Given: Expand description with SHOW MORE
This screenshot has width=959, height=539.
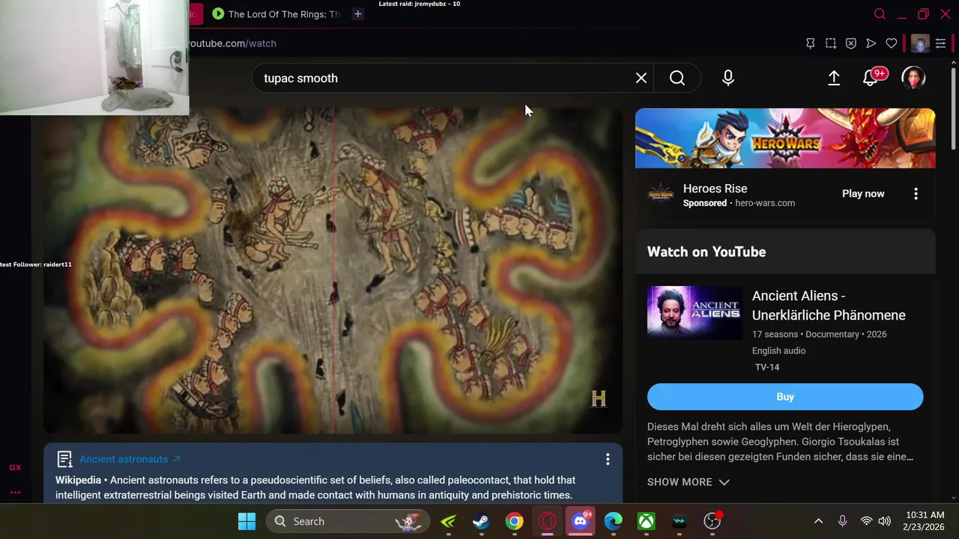Looking at the screenshot, I should click(688, 482).
